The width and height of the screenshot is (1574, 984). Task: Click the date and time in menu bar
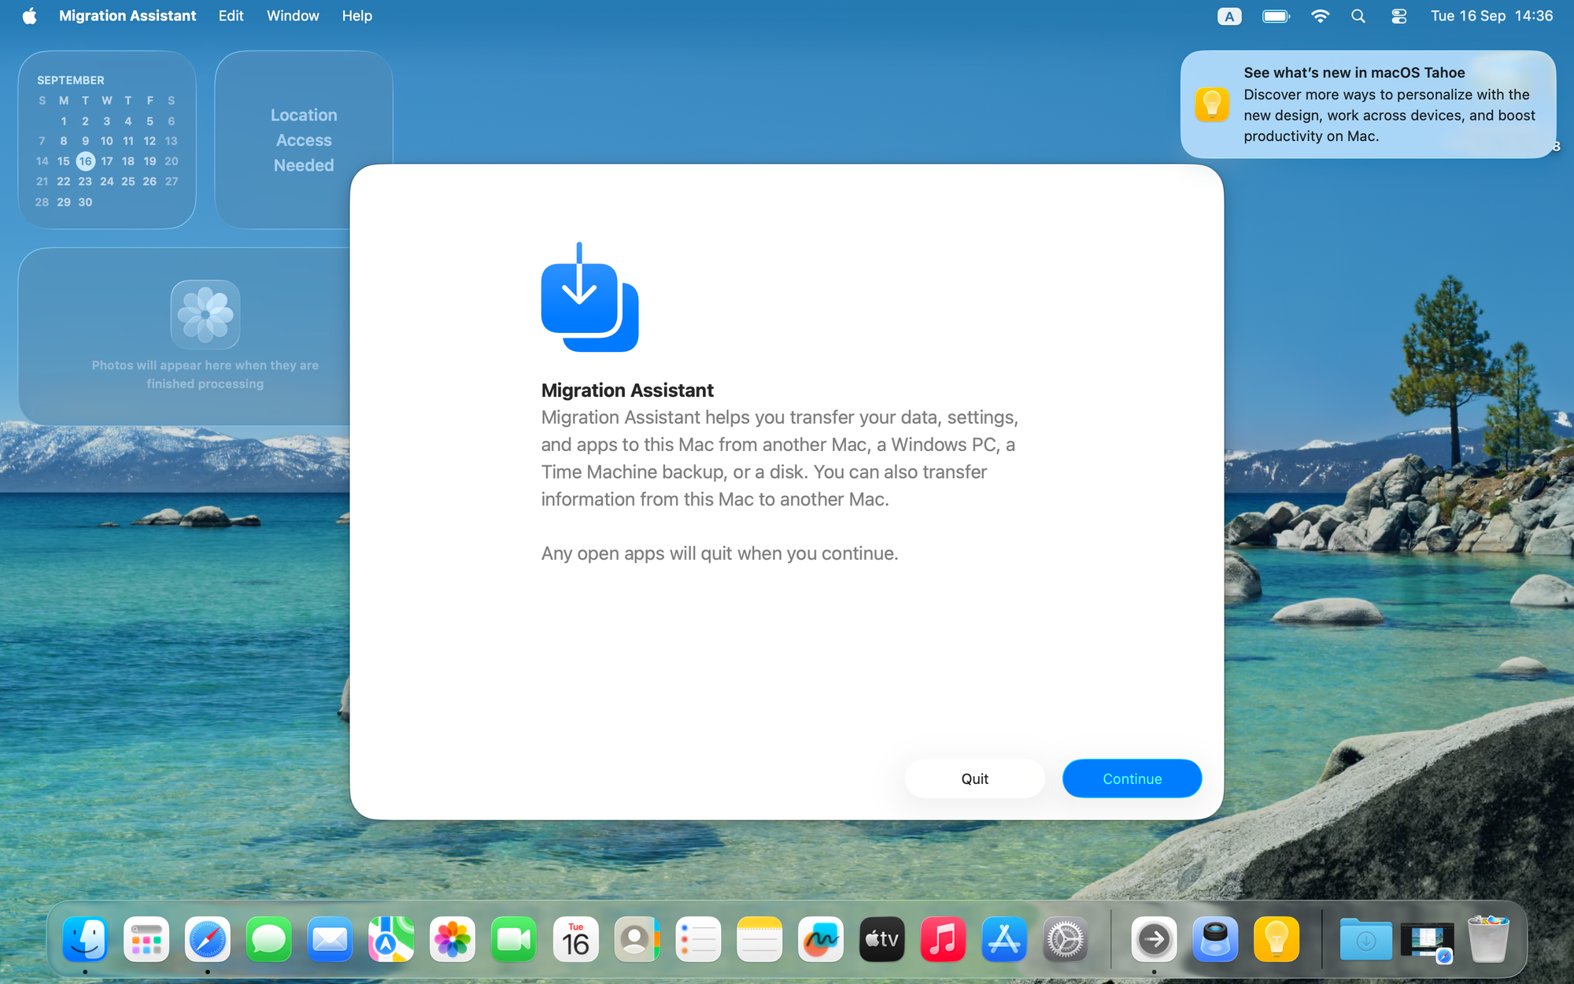(x=1491, y=16)
